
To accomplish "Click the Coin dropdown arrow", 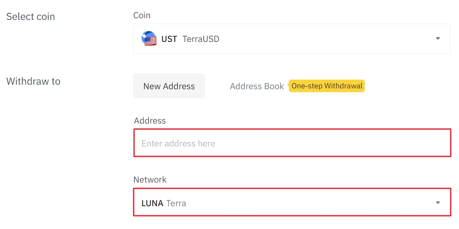I will [437, 39].
